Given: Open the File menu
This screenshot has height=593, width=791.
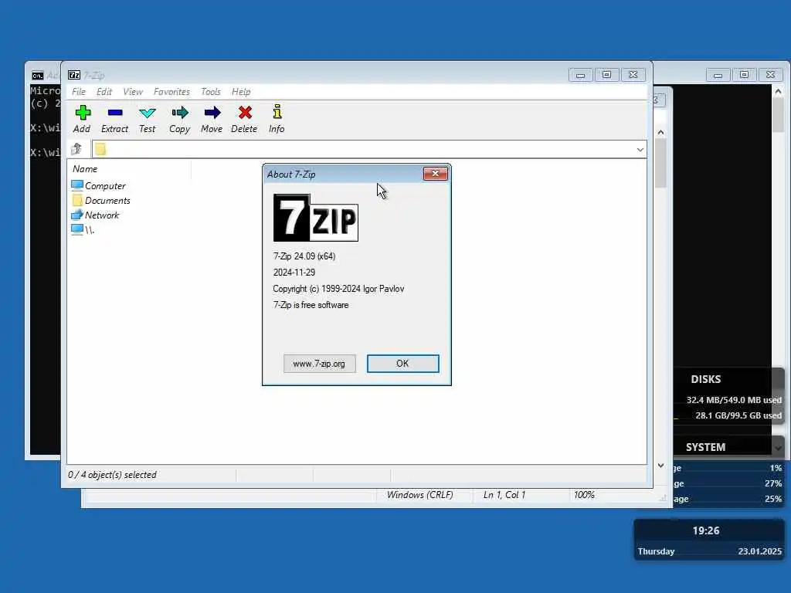Looking at the screenshot, I should tap(79, 92).
